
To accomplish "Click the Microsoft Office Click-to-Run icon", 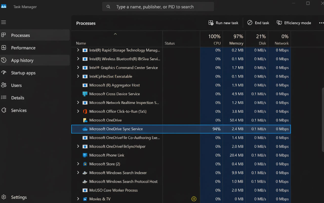I will click(x=85, y=111).
